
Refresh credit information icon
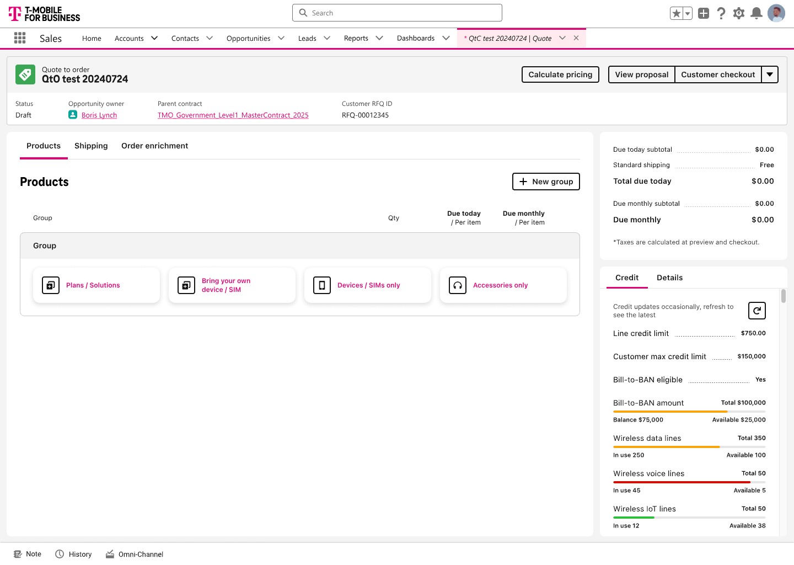coord(757,311)
